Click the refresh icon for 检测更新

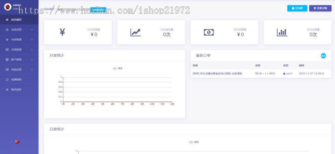pos(7,80)
